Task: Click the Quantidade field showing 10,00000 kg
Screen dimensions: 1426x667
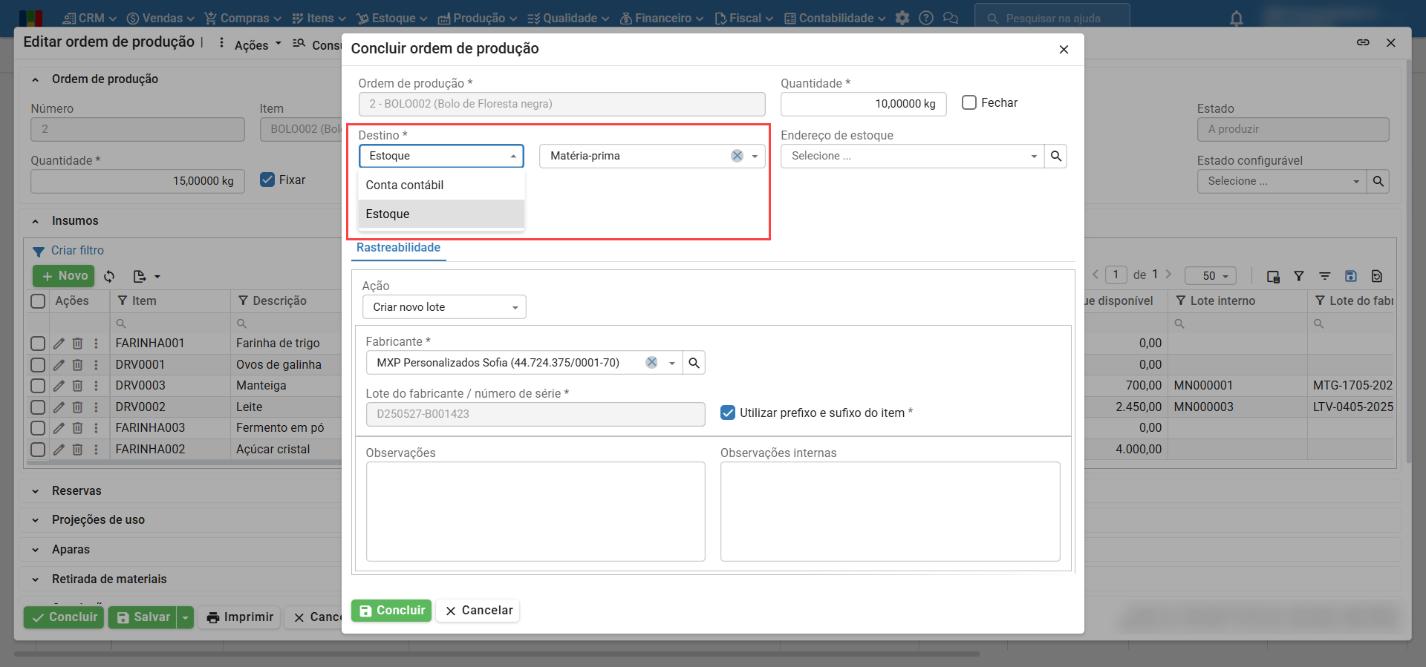Action: tap(863, 104)
